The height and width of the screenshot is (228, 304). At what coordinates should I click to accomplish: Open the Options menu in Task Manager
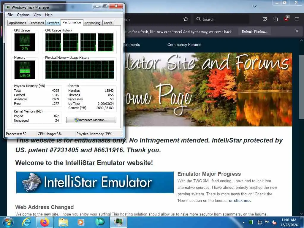[x=23, y=15]
